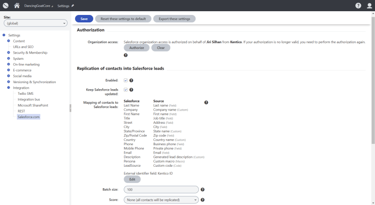Open the Kentico application list logo icon

click(6, 6)
